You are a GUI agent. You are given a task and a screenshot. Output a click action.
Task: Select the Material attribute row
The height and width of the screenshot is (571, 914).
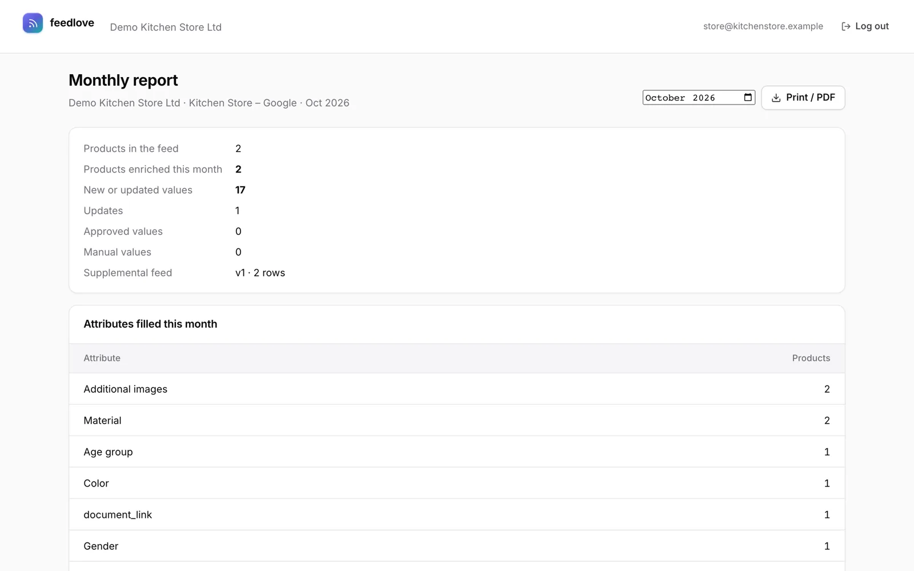pos(457,420)
